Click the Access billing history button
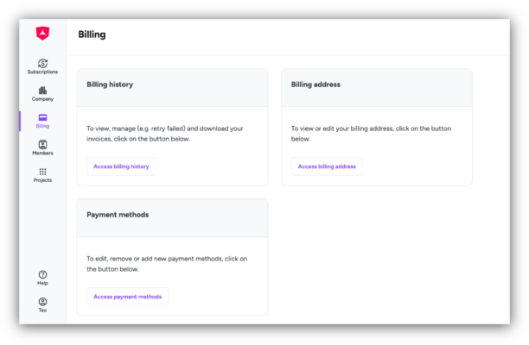Image resolution: width=529 pixels, height=345 pixels. [x=121, y=166]
